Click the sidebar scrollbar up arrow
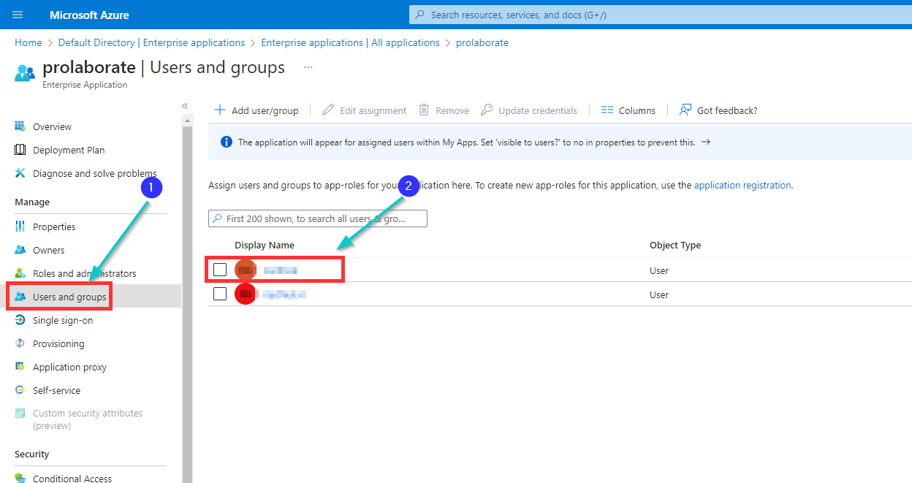The height and width of the screenshot is (483, 912). [x=187, y=121]
